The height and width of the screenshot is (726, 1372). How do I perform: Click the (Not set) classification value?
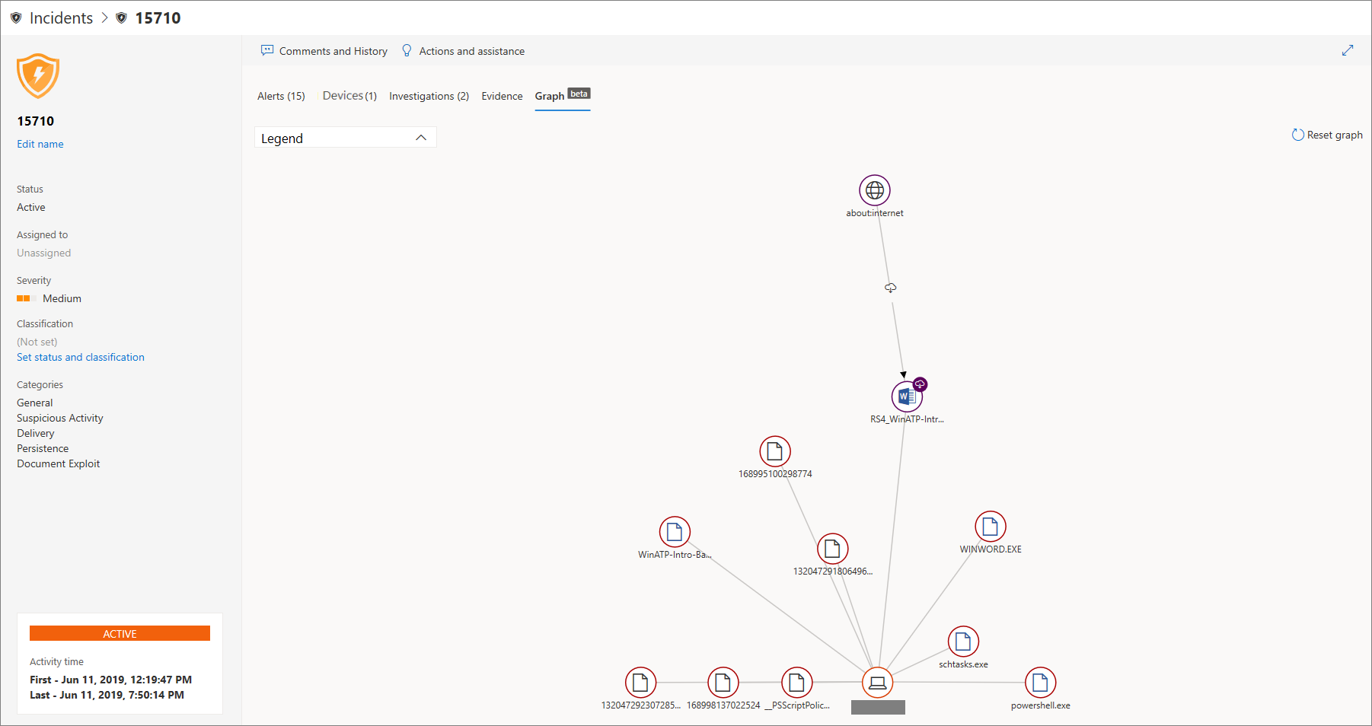[37, 342]
